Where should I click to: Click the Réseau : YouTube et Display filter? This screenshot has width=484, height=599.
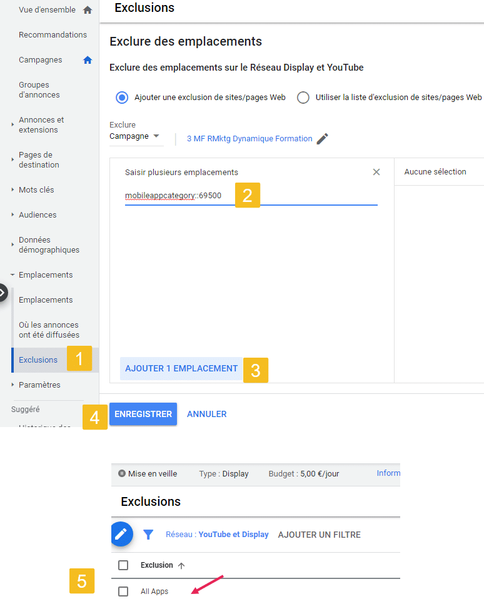click(x=217, y=535)
